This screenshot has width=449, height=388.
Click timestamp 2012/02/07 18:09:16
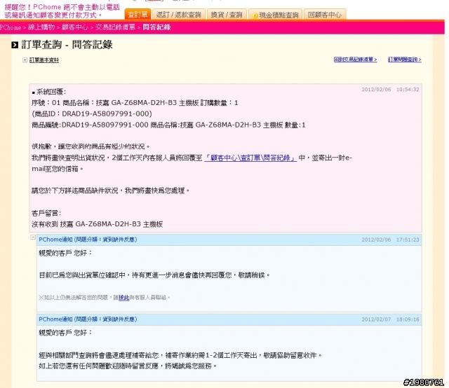click(x=390, y=319)
